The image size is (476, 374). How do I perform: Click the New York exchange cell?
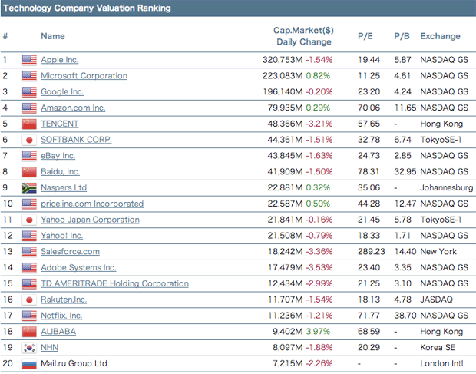click(x=438, y=252)
